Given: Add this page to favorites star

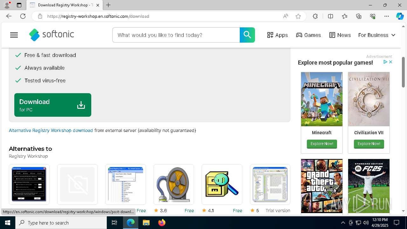Looking at the screenshot, I should point(298,16).
